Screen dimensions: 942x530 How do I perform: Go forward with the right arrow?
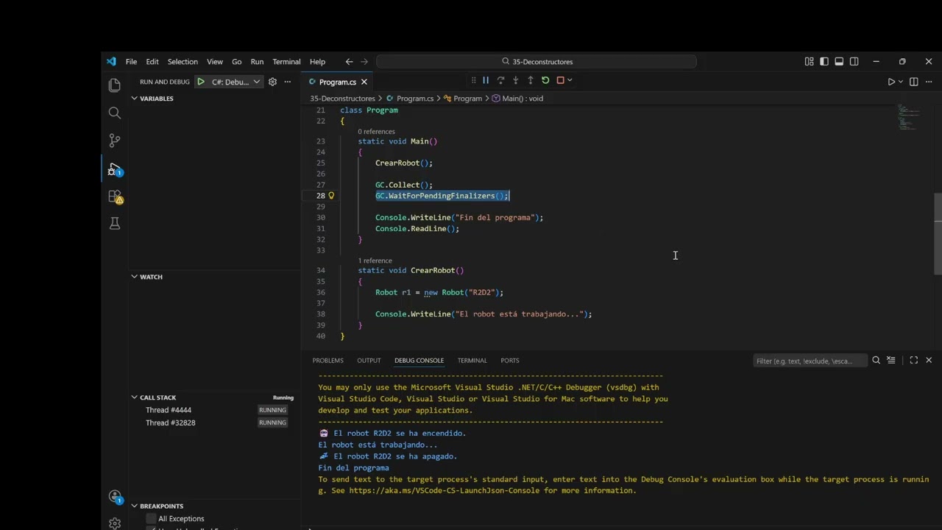(365, 62)
